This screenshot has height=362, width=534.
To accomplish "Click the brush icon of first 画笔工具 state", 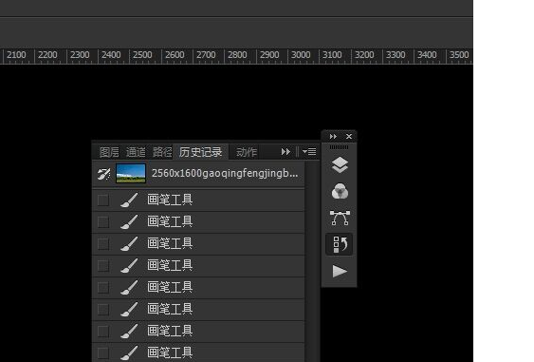I will coord(129,200).
